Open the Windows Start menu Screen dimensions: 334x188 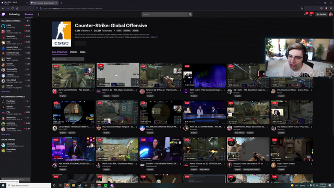(3, 185)
